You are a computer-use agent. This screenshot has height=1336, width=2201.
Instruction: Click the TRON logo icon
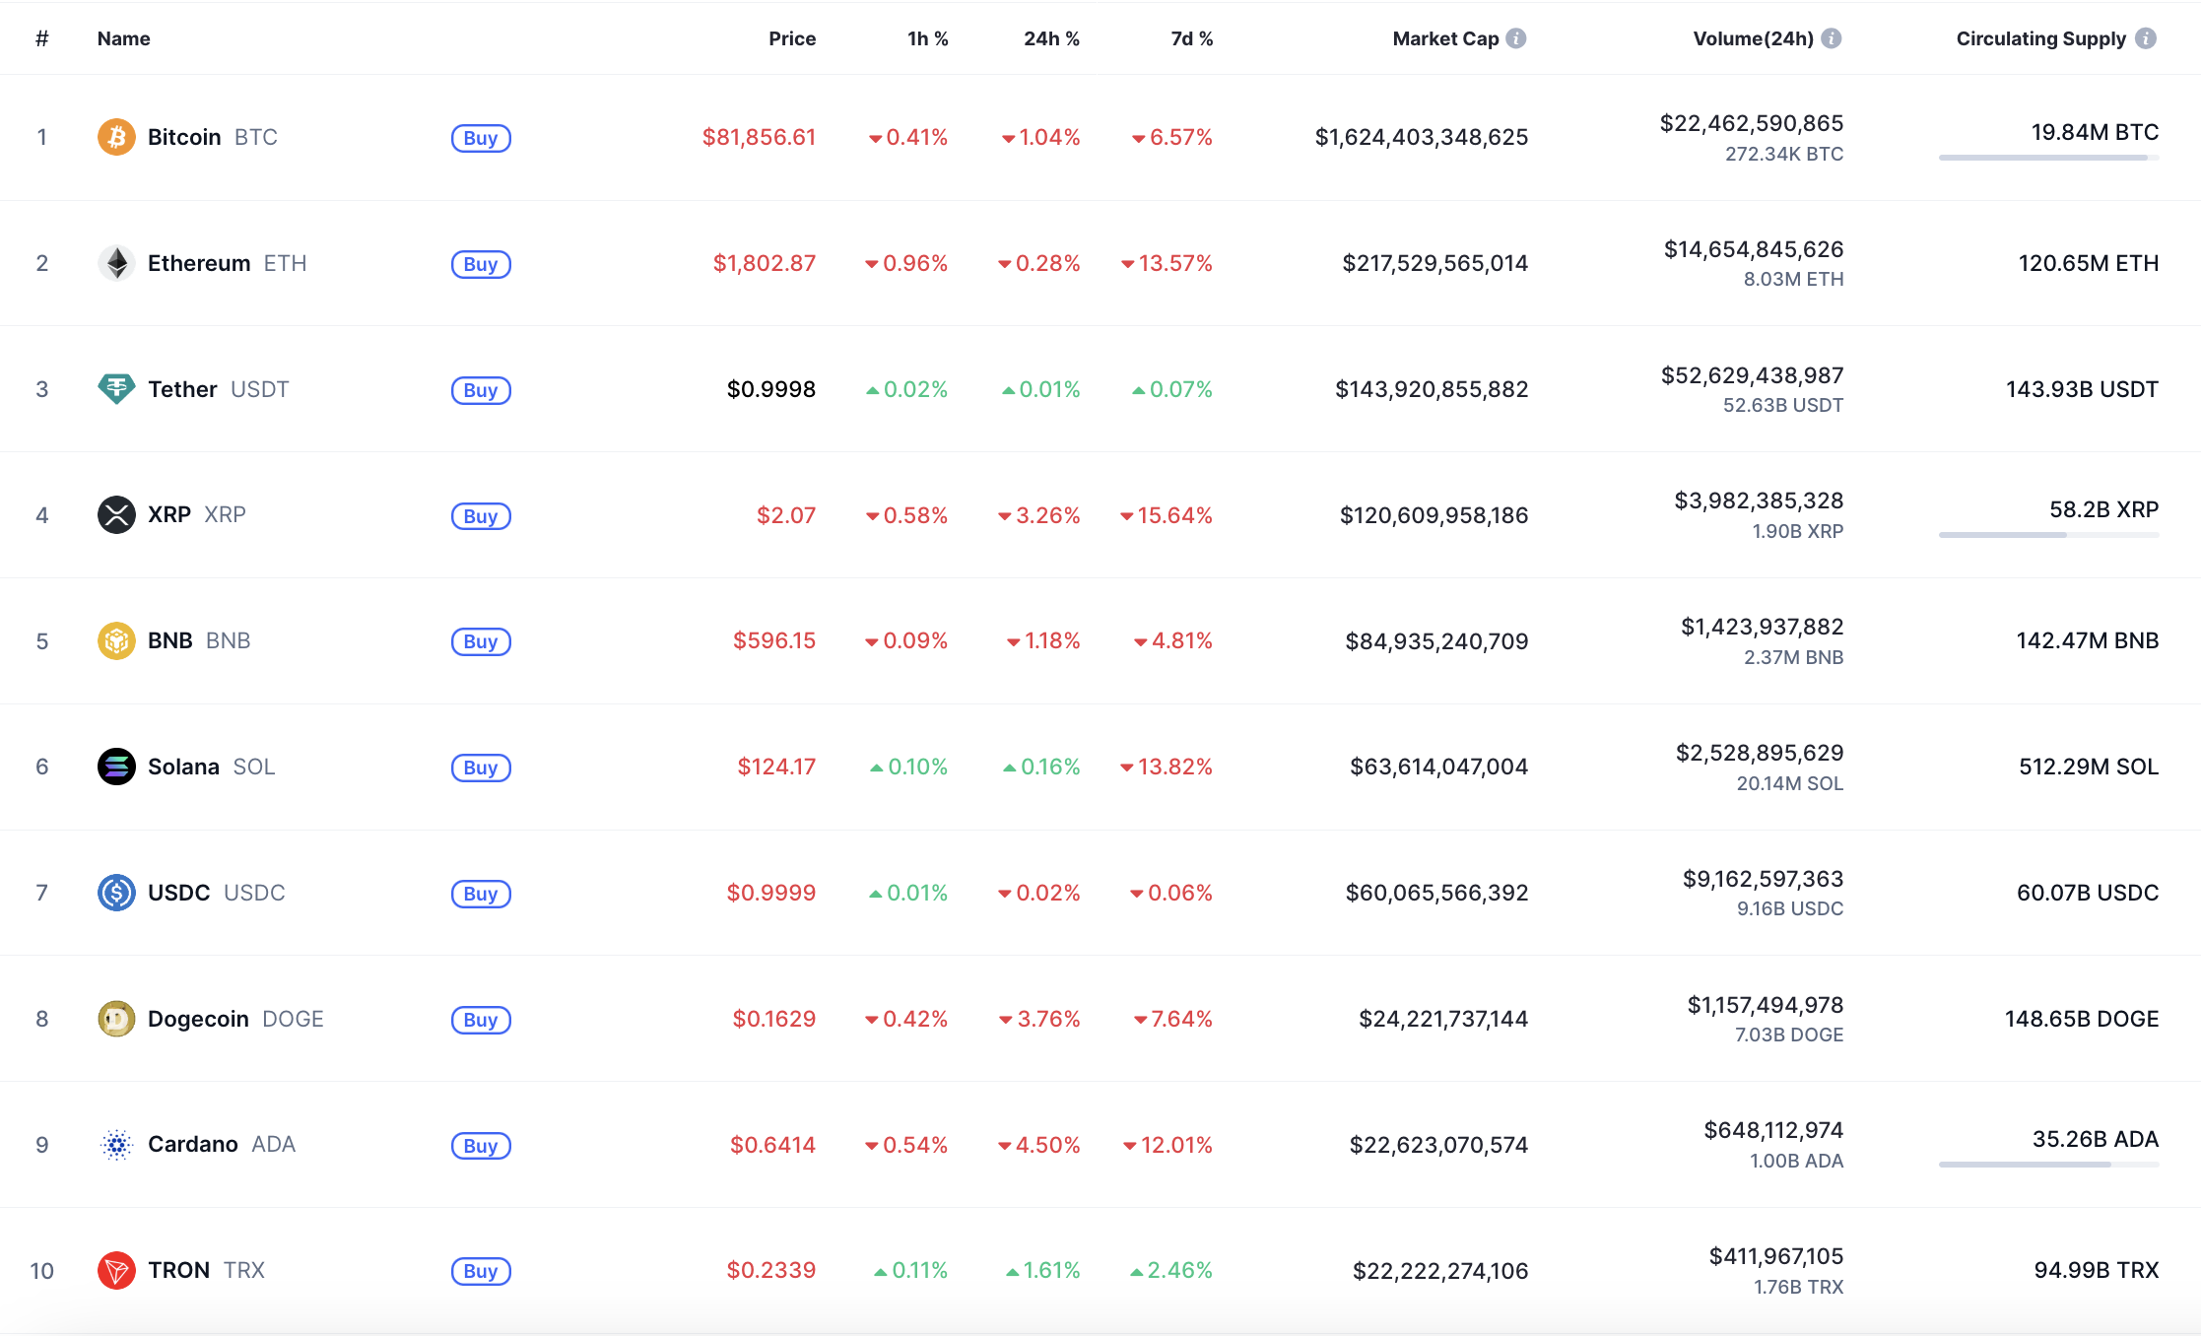pos(116,1270)
